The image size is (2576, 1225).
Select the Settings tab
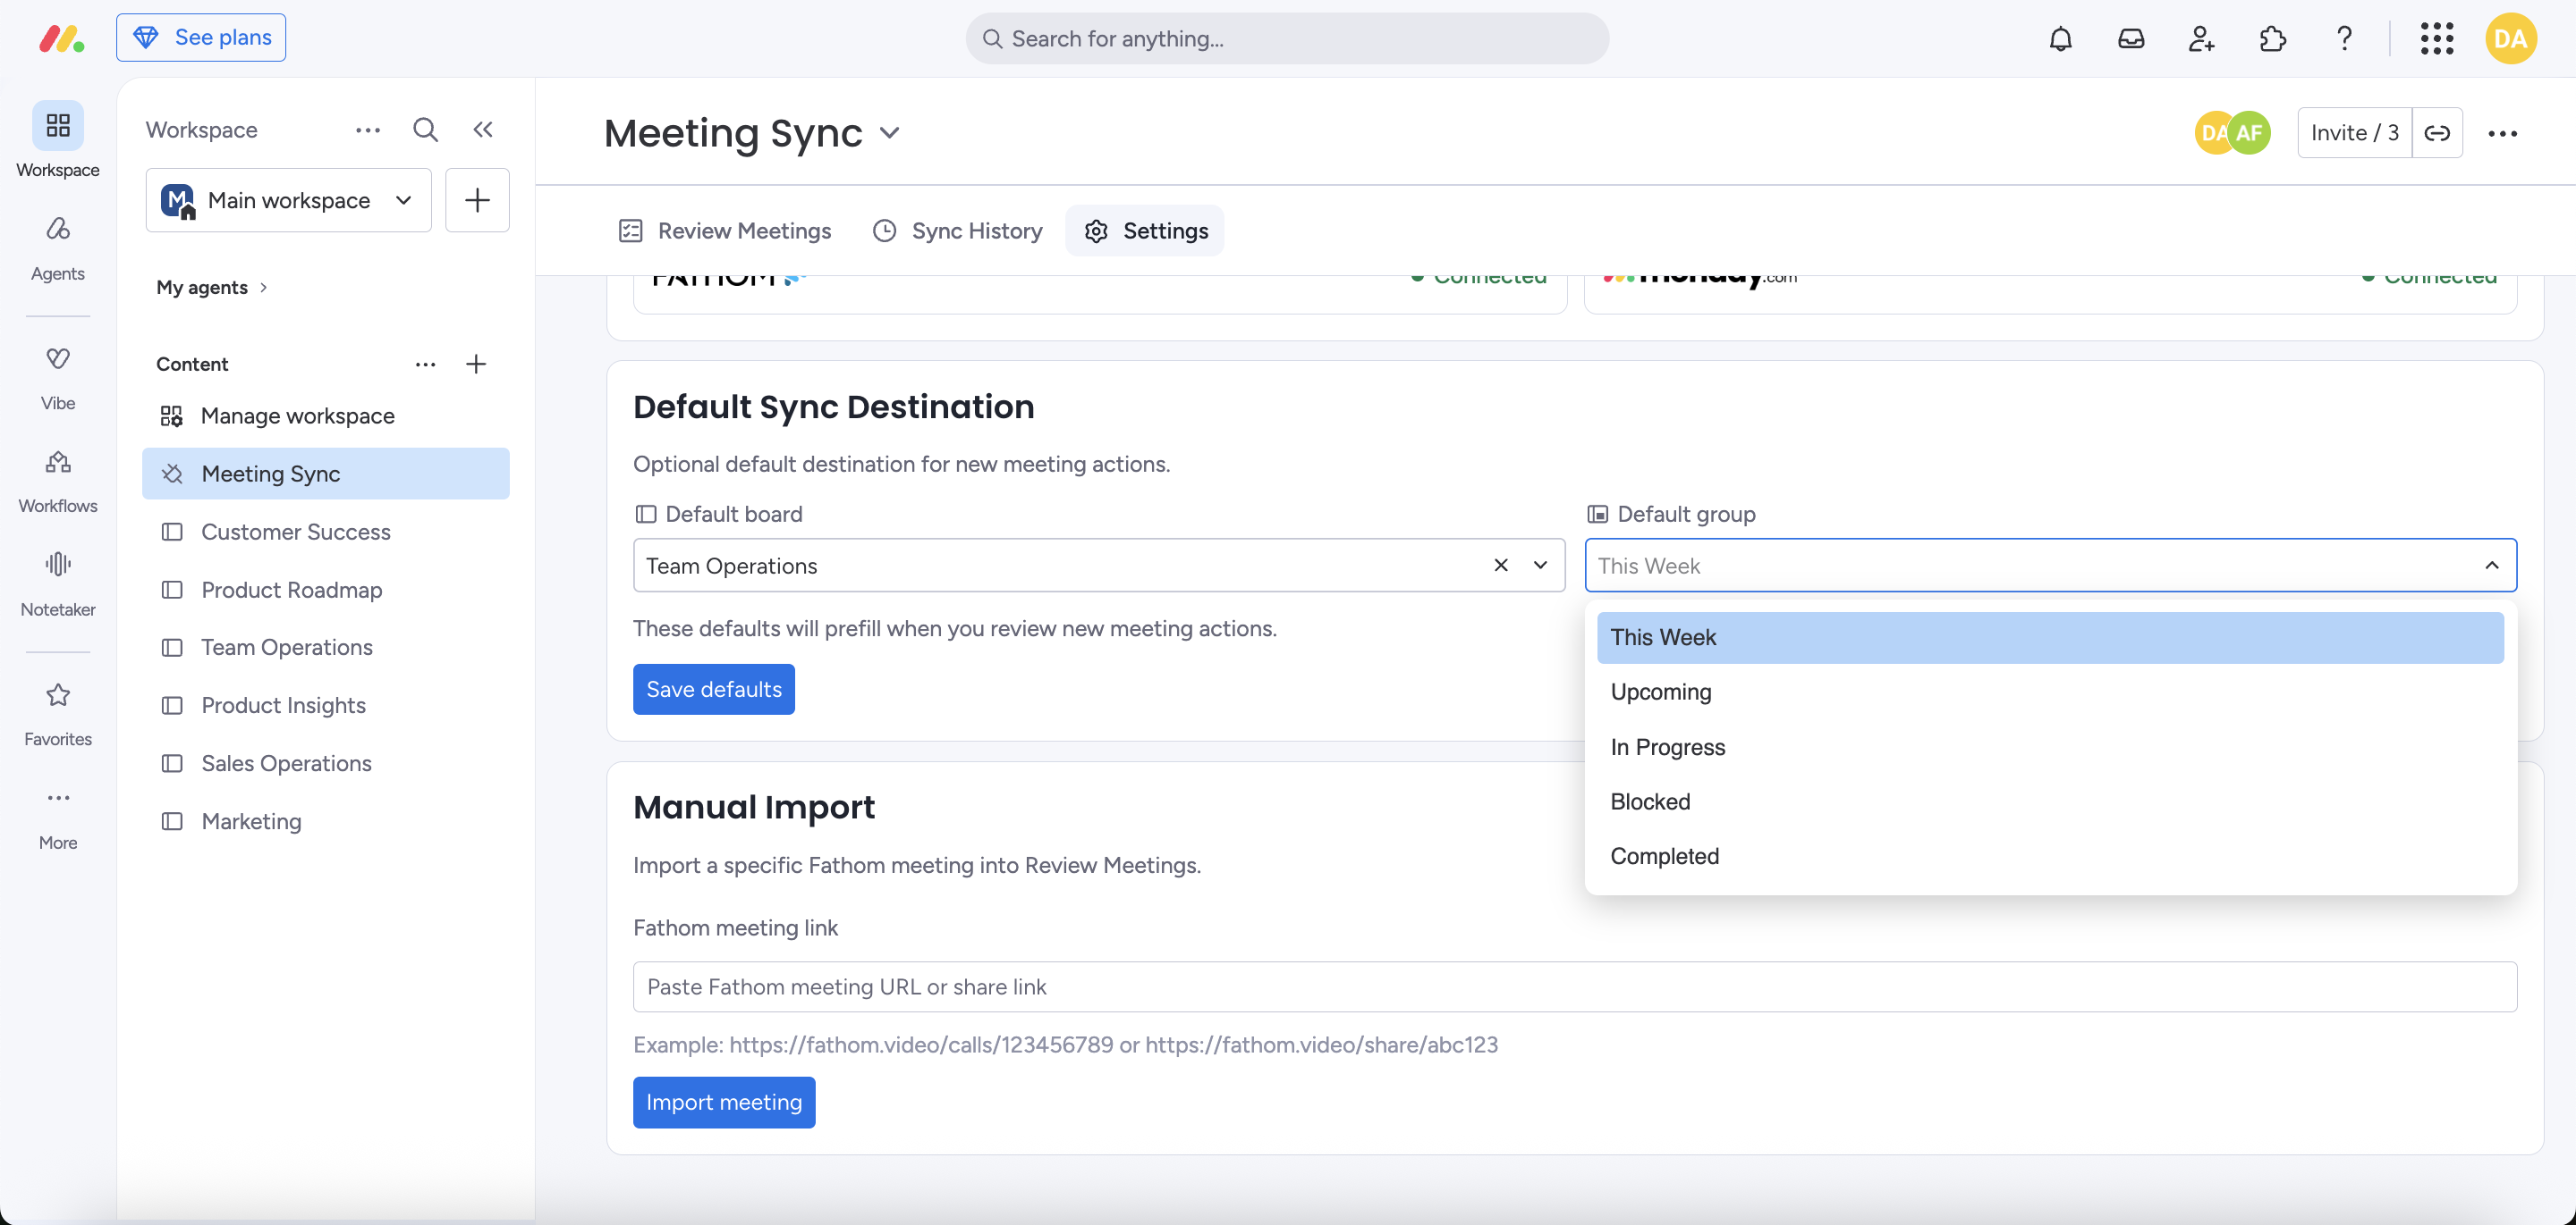pos(1144,231)
